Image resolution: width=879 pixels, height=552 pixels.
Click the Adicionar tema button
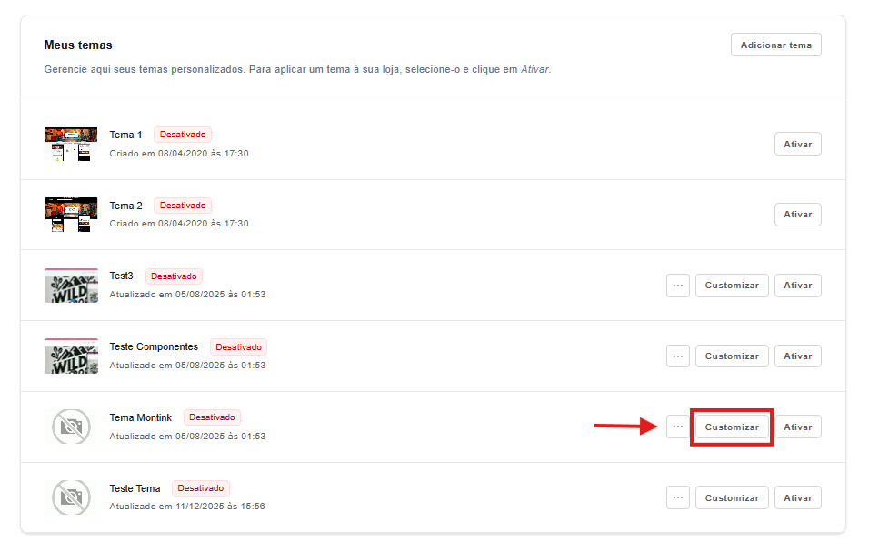pyautogui.click(x=775, y=45)
